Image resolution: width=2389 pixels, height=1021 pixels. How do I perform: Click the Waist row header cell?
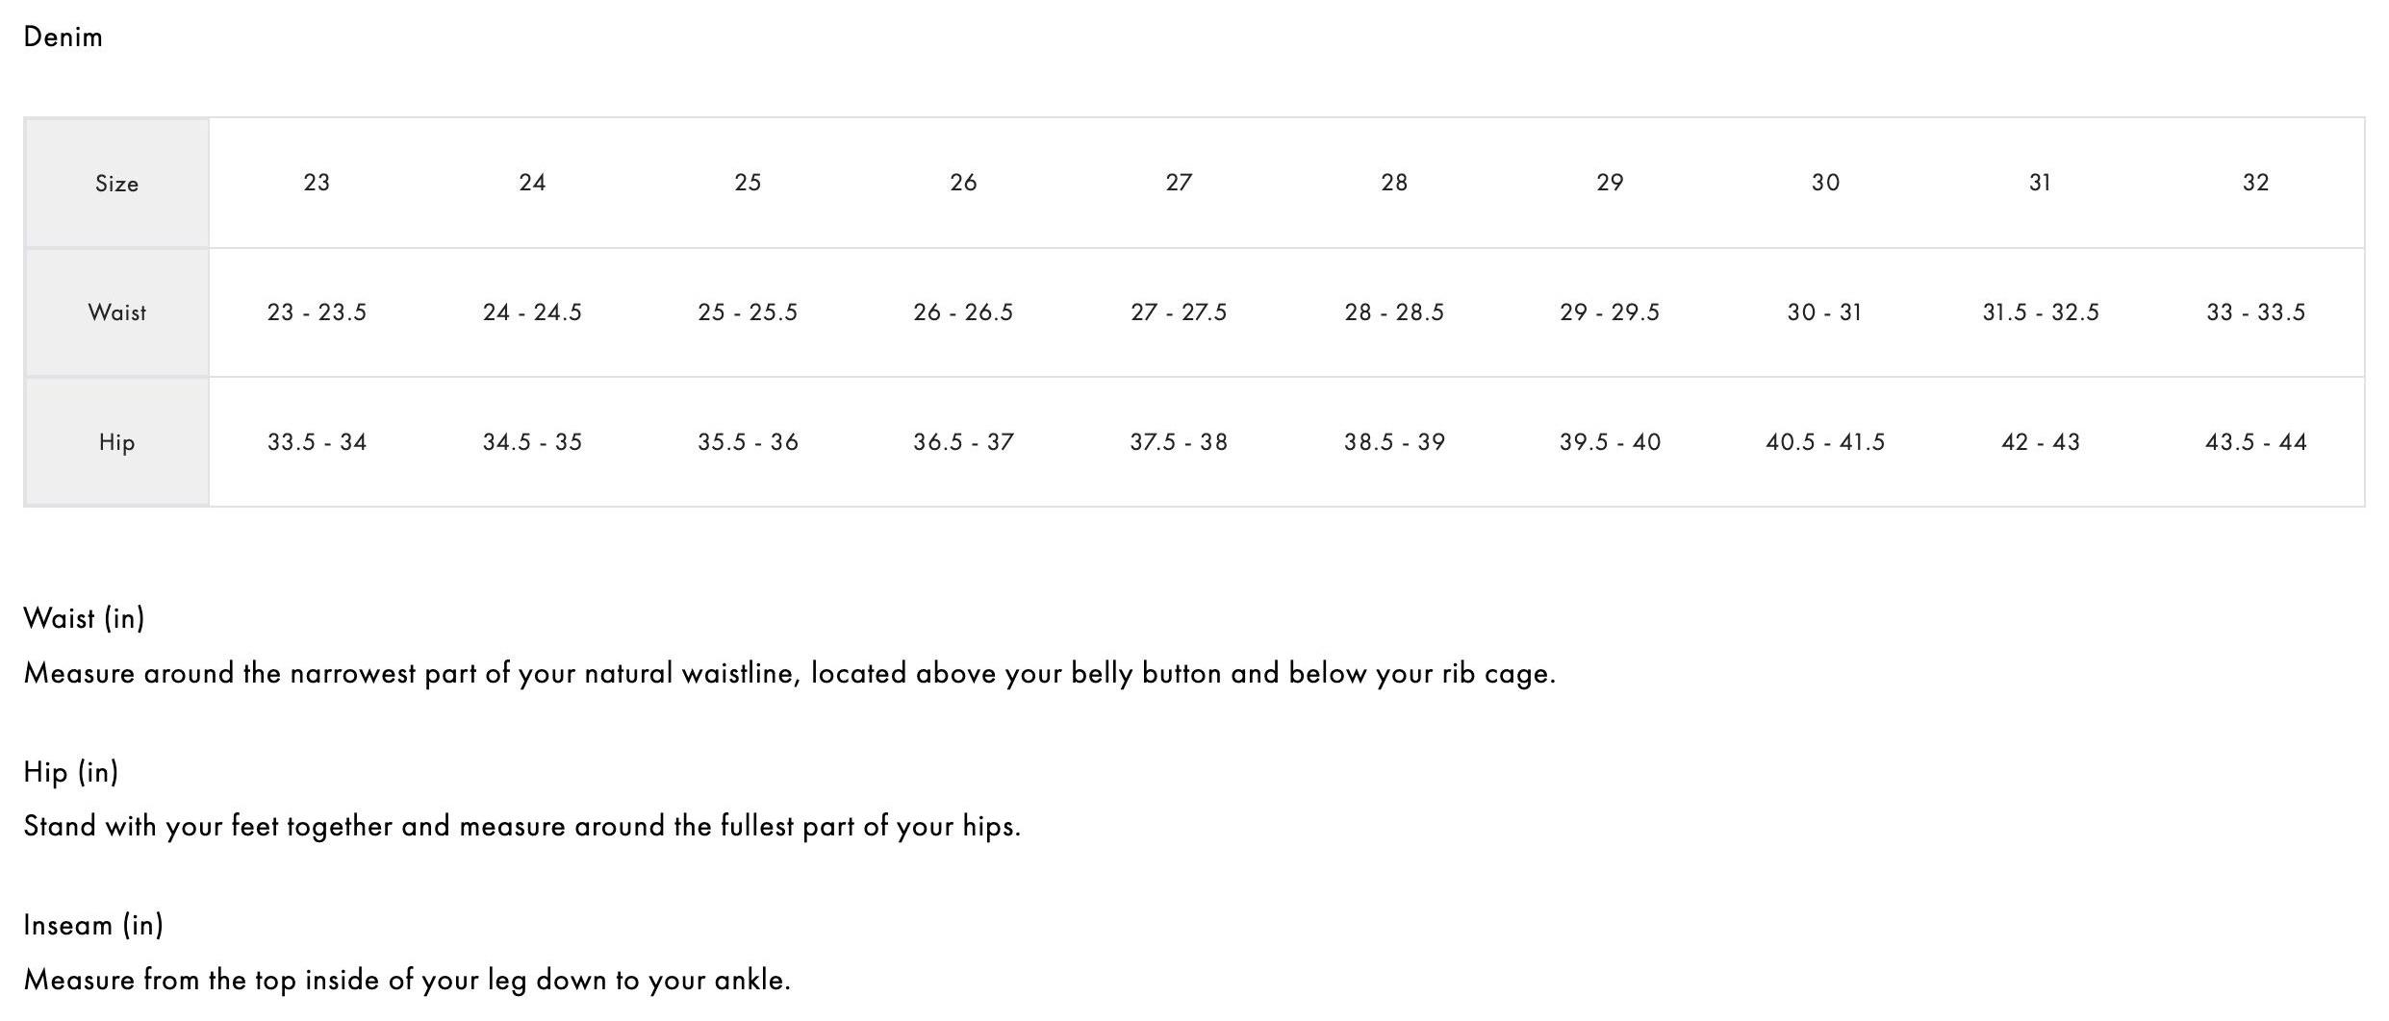(x=116, y=312)
